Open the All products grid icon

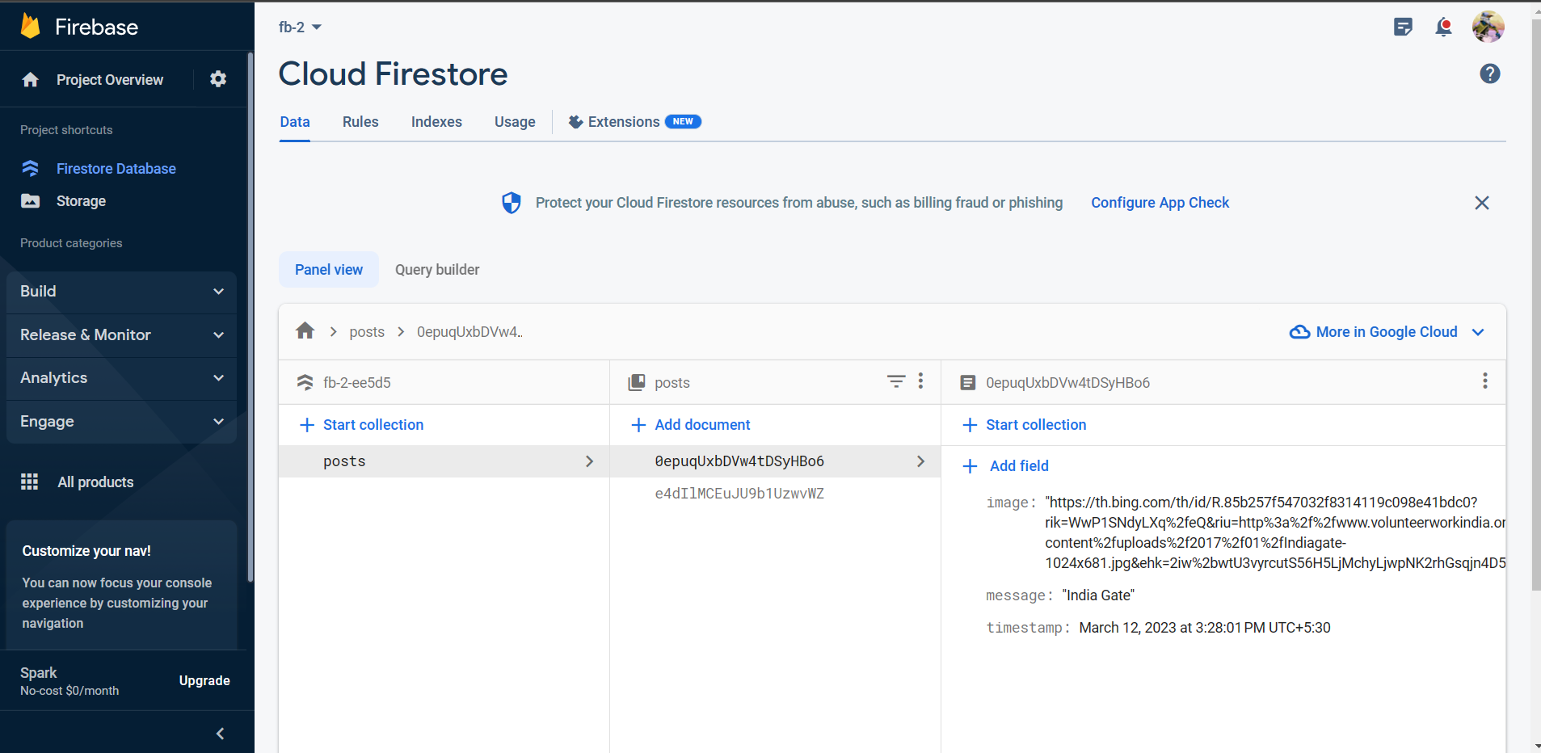click(x=29, y=482)
